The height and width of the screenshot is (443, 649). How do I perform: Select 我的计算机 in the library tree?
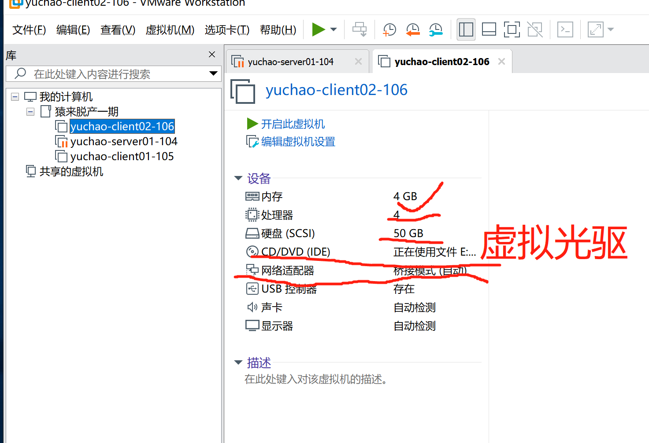[x=66, y=97]
